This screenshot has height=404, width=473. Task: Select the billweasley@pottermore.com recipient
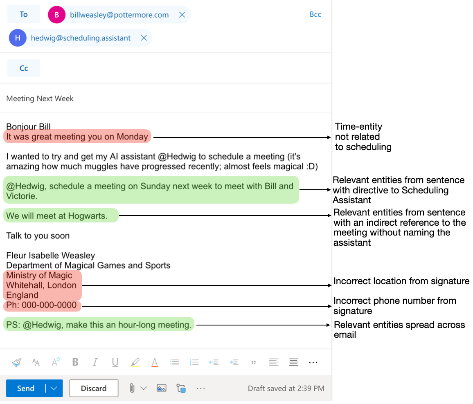[x=119, y=15]
